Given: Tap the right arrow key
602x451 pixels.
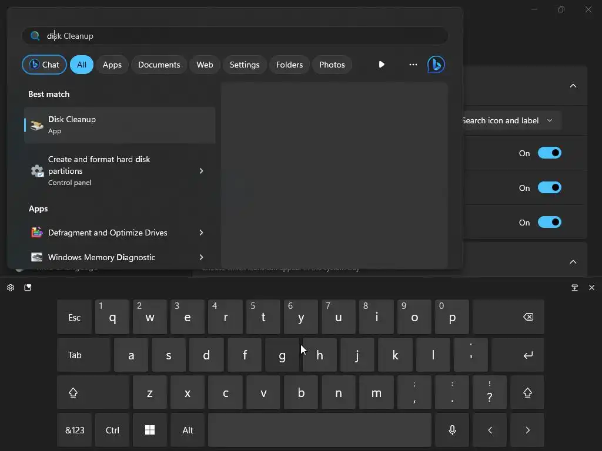Looking at the screenshot, I should tap(527, 430).
